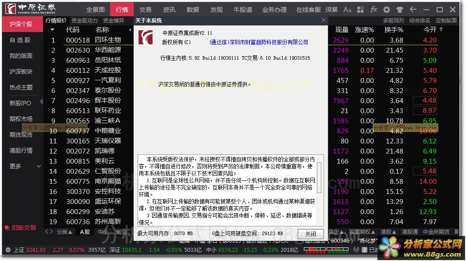The height and width of the screenshot is (261, 466).
Task: Open the 港股 dropdown tab at the bottom
Action: [388, 232]
